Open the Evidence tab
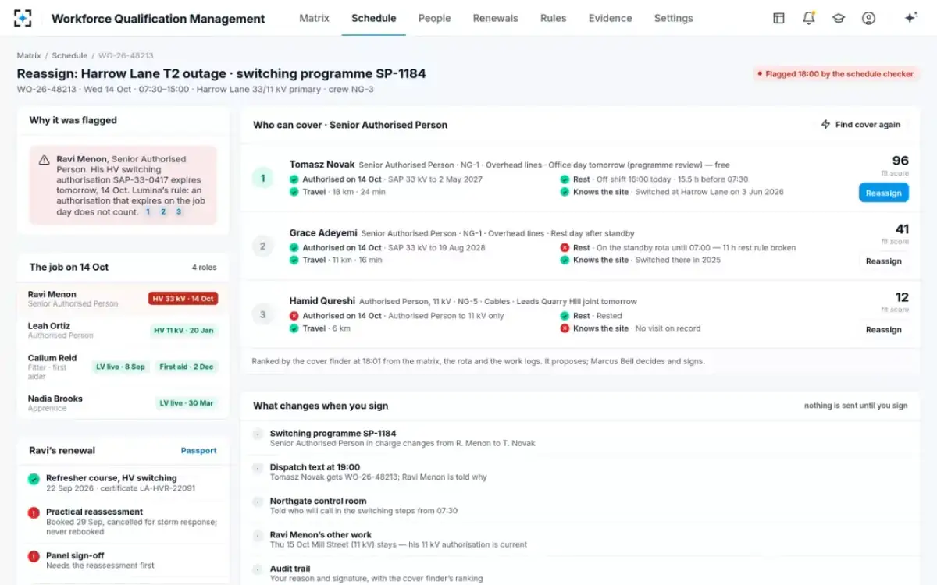The height and width of the screenshot is (585, 937). pos(610,18)
